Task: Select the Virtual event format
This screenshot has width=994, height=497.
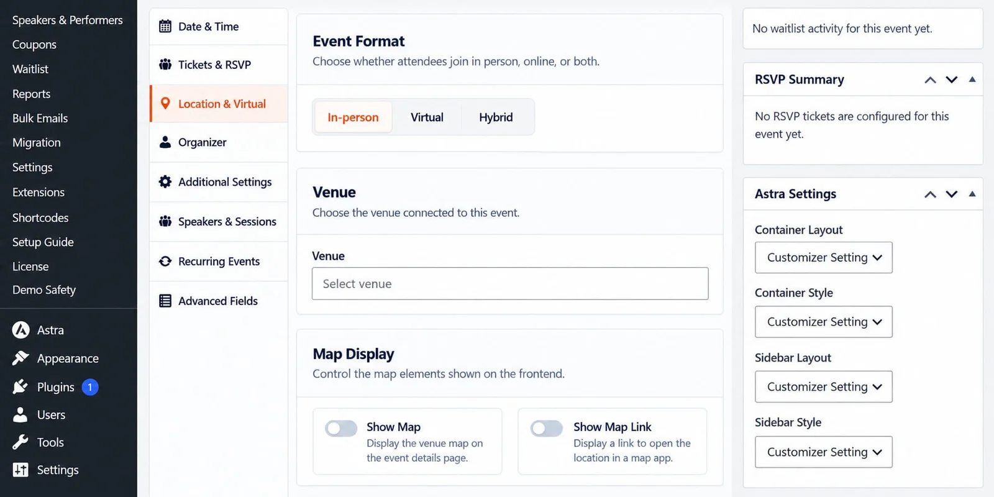Action: click(427, 117)
